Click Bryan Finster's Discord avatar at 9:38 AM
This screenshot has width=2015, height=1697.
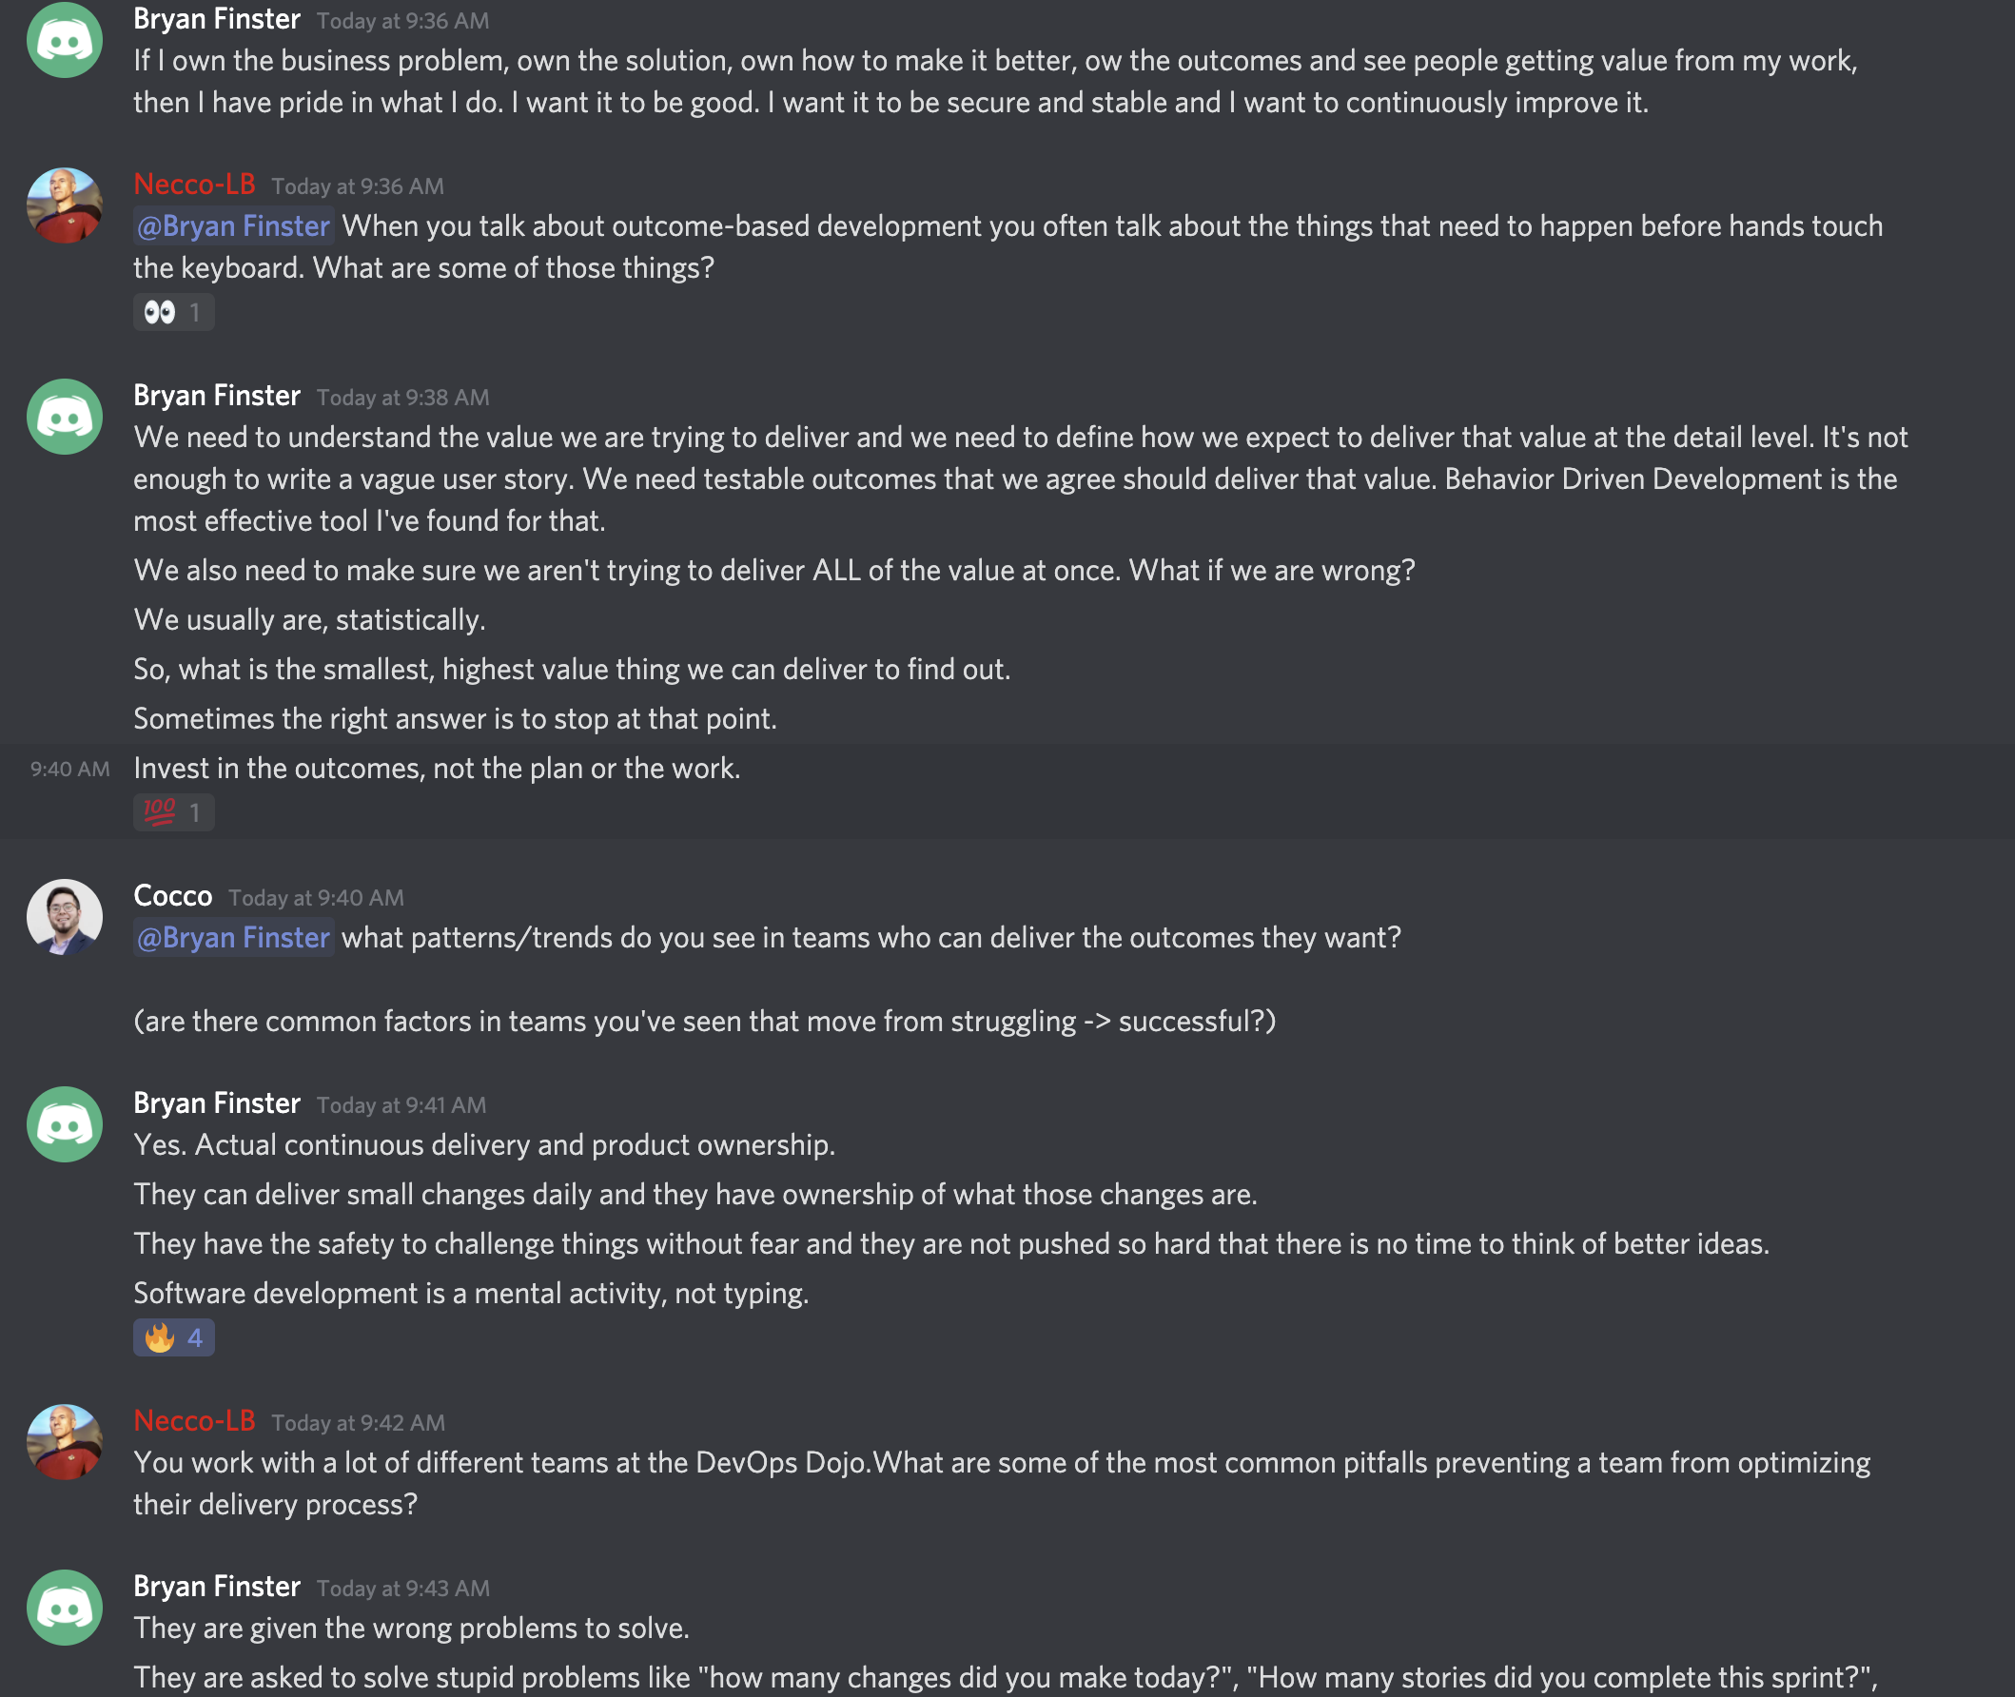[x=65, y=417]
